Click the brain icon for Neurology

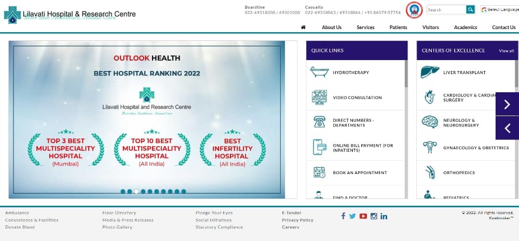430,122
